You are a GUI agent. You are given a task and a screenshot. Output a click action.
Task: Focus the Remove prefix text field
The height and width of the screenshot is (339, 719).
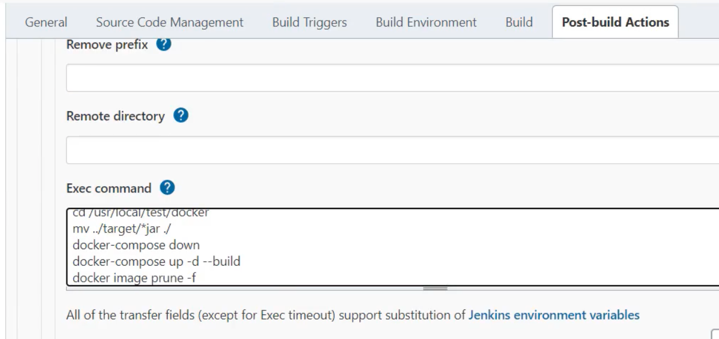[393, 78]
